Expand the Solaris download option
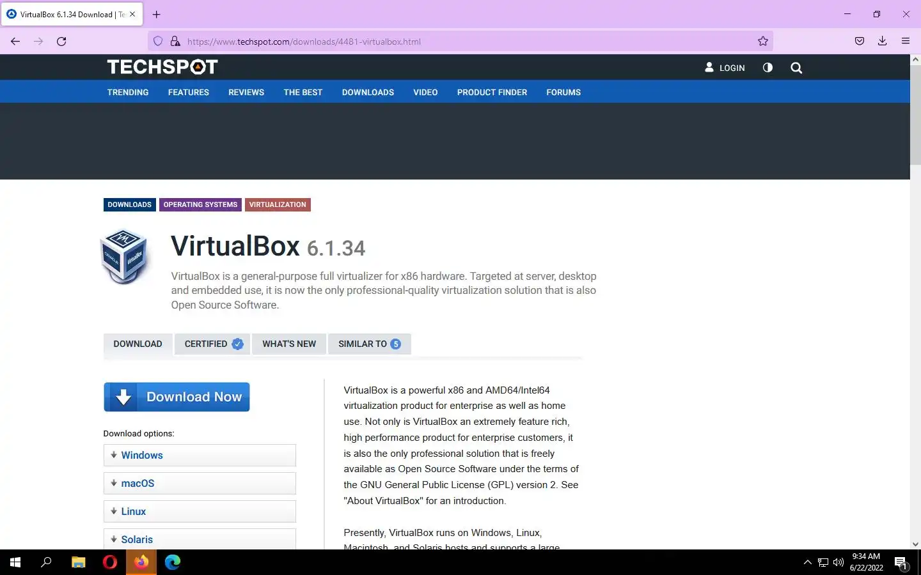Image resolution: width=921 pixels, height=575 pixels. coord(200,539)
